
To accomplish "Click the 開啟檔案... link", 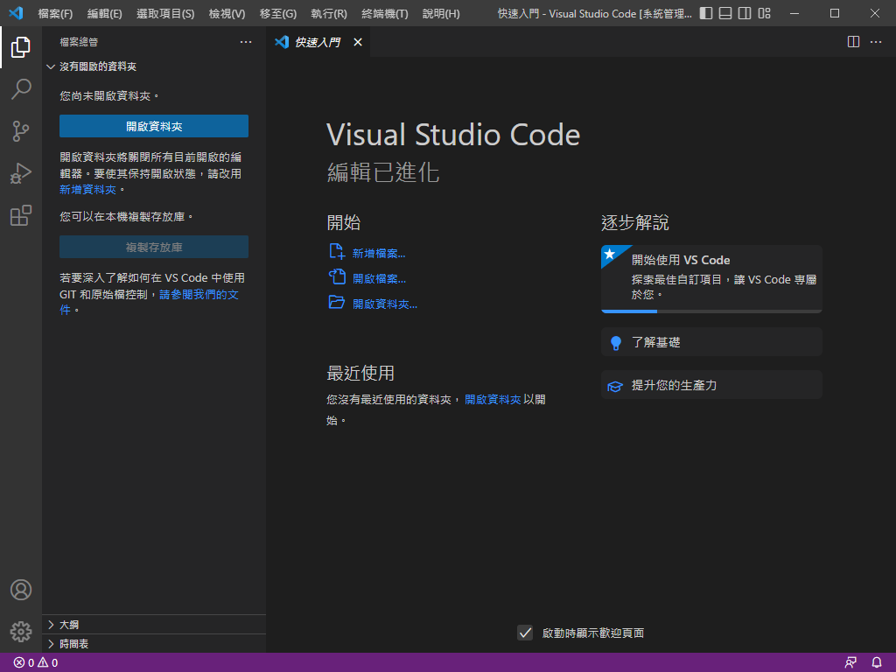I will coord(379,278).
